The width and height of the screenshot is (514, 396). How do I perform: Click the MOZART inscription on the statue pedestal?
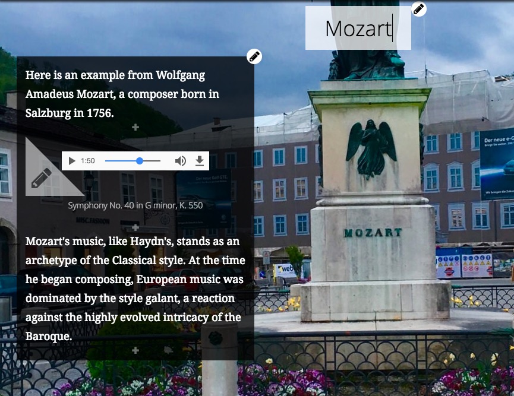373,233
